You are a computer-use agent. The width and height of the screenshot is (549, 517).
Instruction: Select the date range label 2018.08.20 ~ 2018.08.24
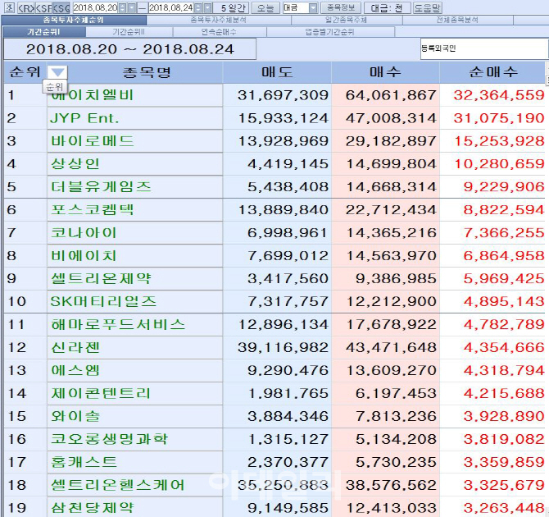coord(130,49)
